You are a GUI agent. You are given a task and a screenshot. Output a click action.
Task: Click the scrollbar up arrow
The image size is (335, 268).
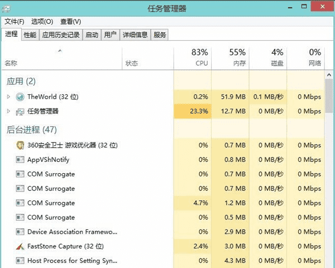329,75
